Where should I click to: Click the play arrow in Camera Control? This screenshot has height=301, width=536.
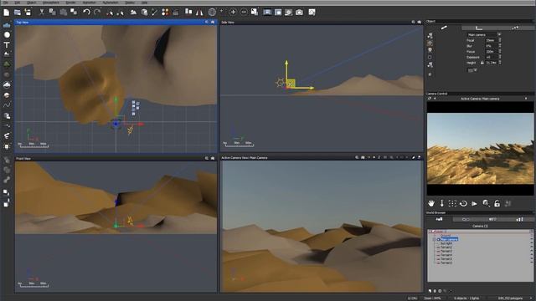coord(475,204)
